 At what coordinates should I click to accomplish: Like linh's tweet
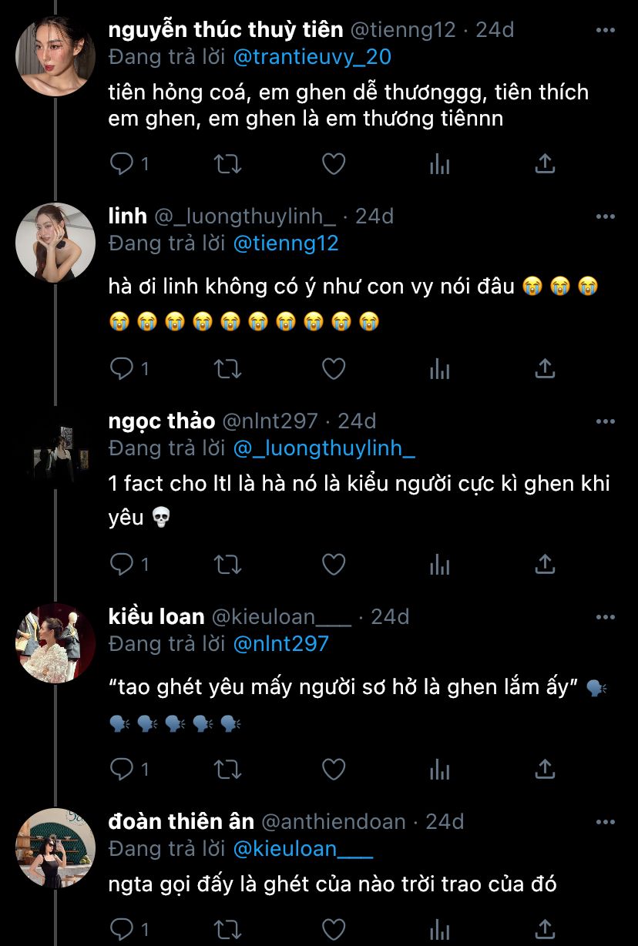(x=333, y=369)
